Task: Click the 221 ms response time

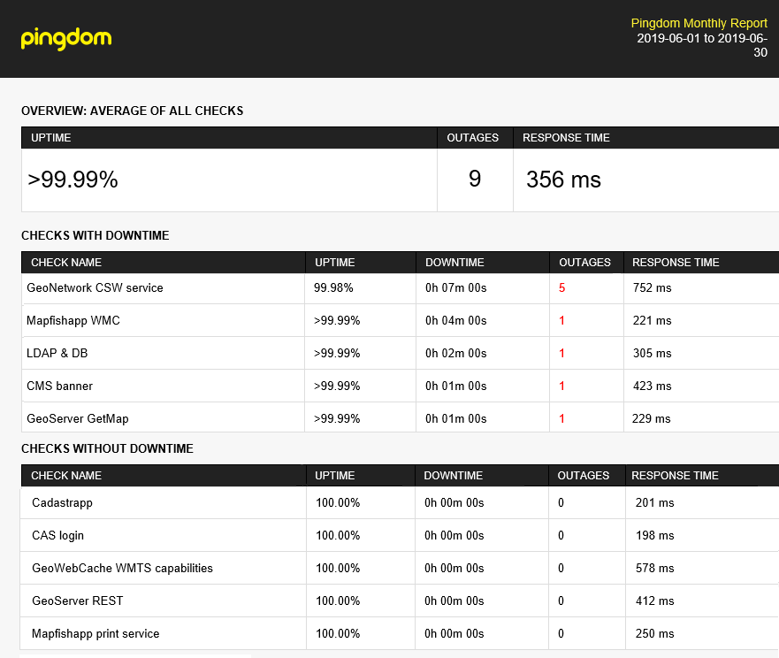Action: (x=652, y=320)
